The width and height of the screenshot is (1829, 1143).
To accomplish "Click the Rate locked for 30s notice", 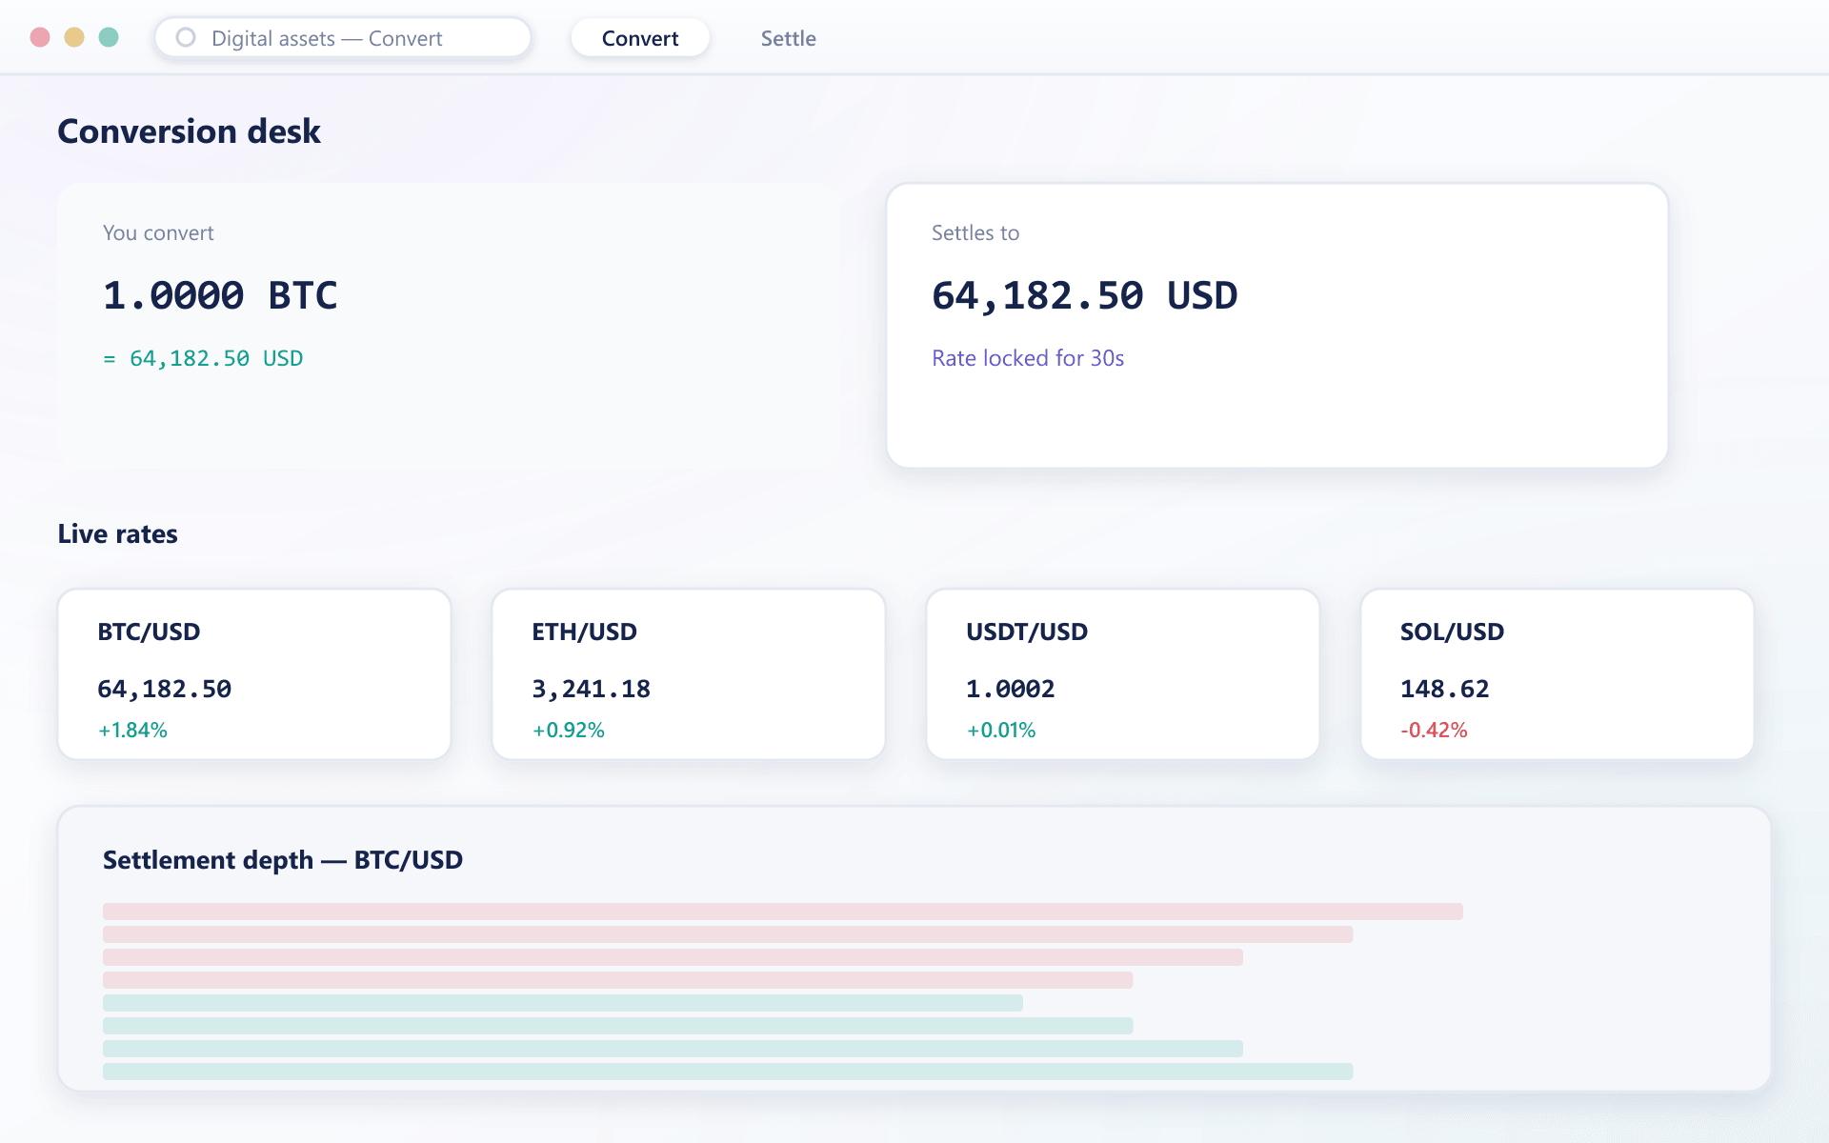I will click(x=1028, y=358).
